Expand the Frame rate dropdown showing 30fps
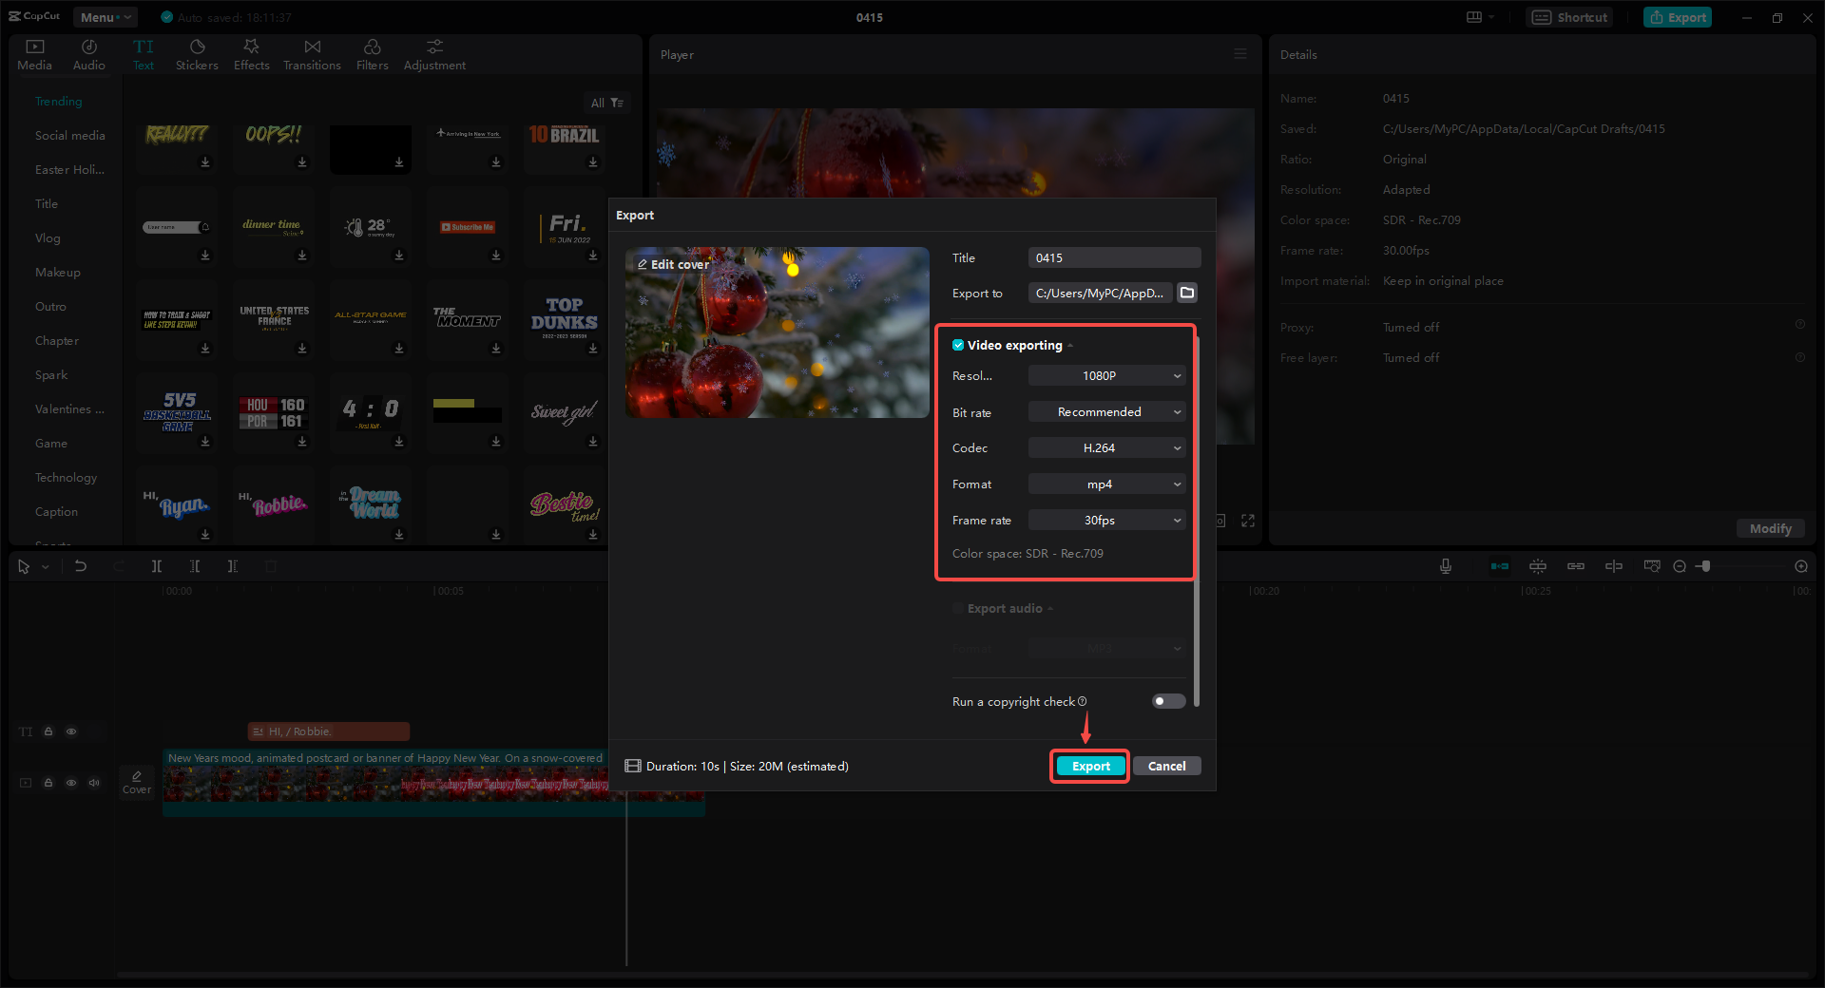 (1105, 520)
